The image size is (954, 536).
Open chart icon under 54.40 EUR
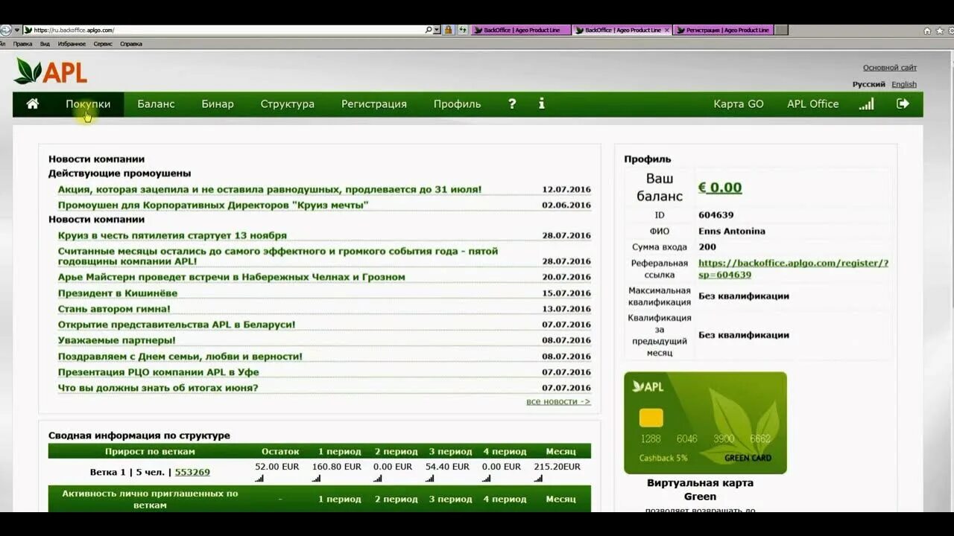pos(430,479)
